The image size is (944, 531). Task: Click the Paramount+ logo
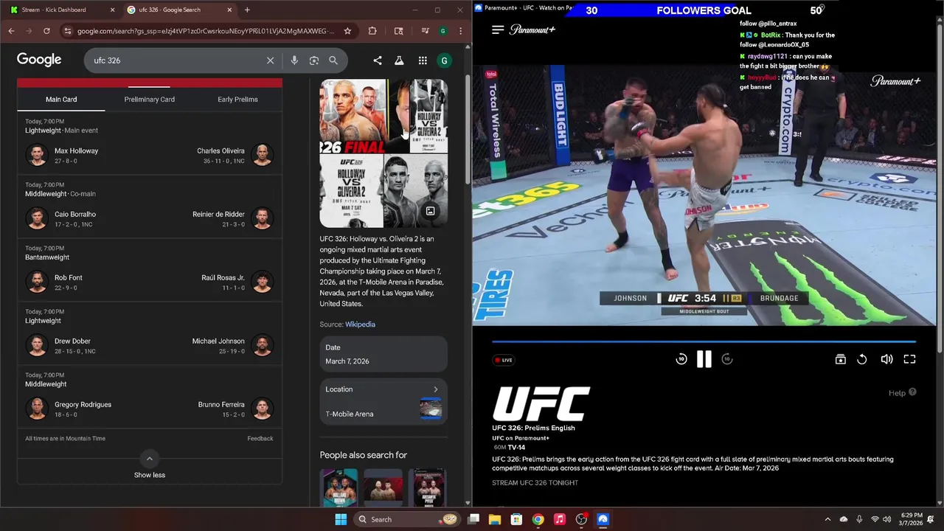click(x=532, y=29)
